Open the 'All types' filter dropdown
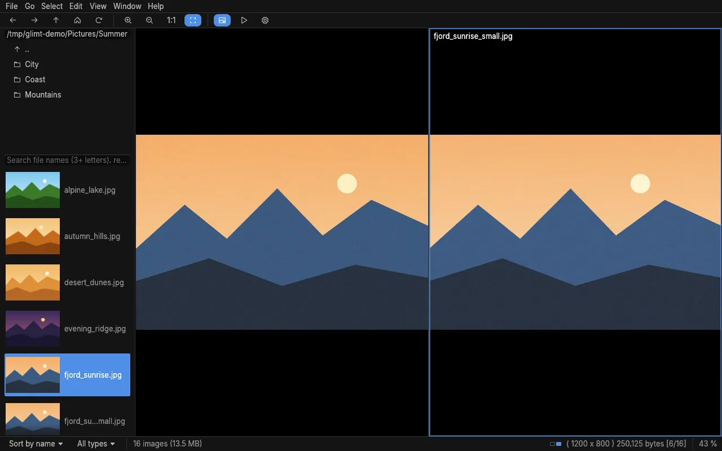This screenshot has height=451, width=722. coord(96,444)
